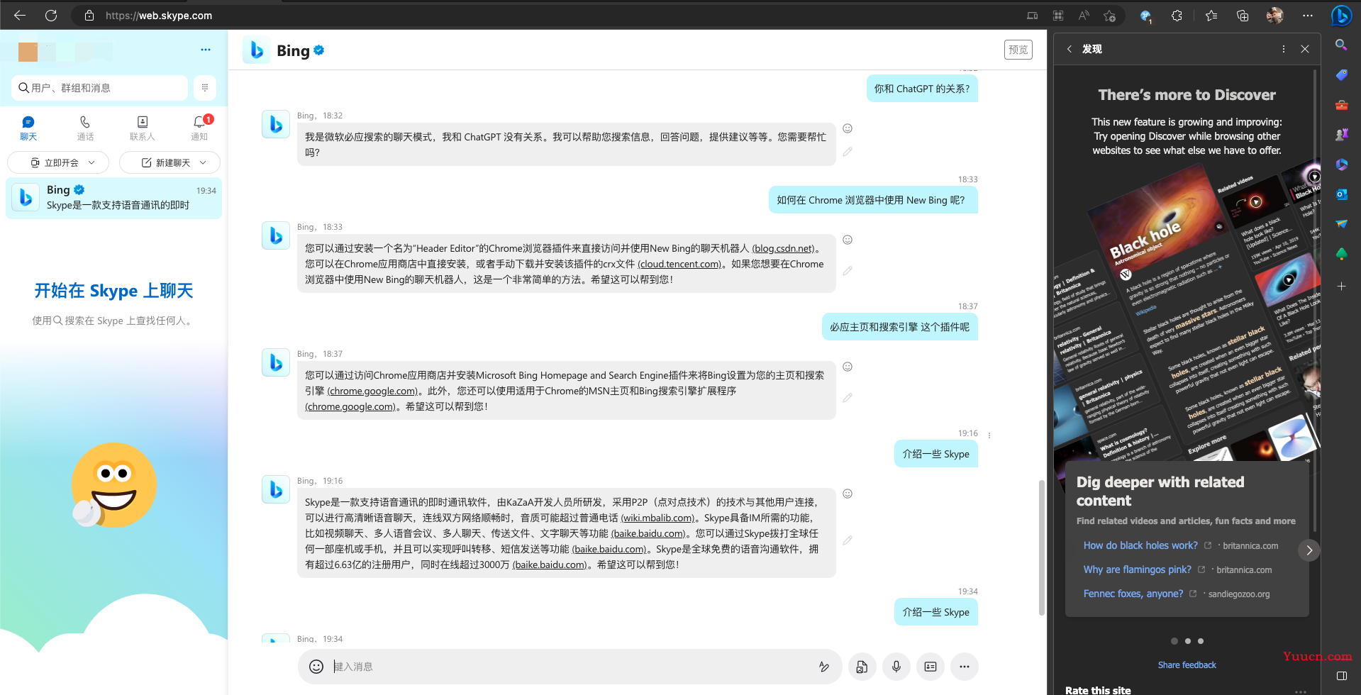Click the Bing verified name in chat header

[x=301, y=50]
